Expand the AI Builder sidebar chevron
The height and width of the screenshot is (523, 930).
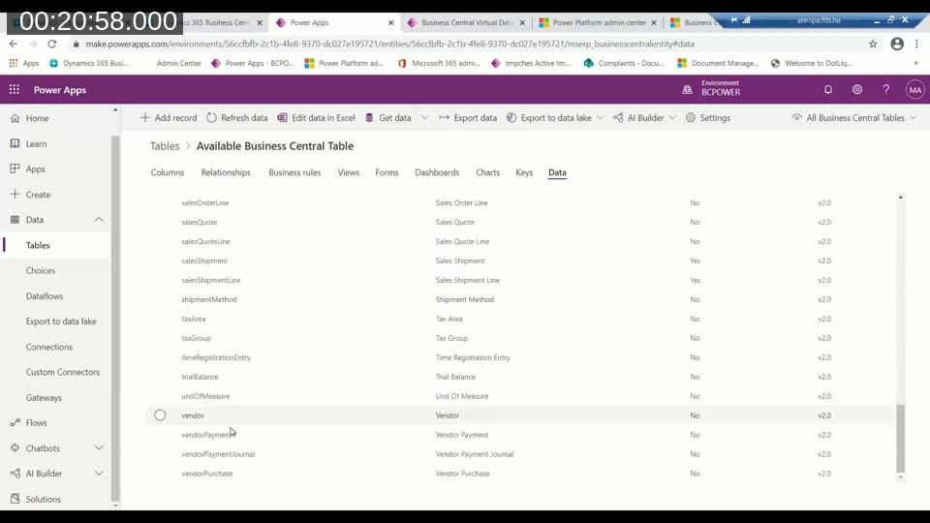coord(99,474)
